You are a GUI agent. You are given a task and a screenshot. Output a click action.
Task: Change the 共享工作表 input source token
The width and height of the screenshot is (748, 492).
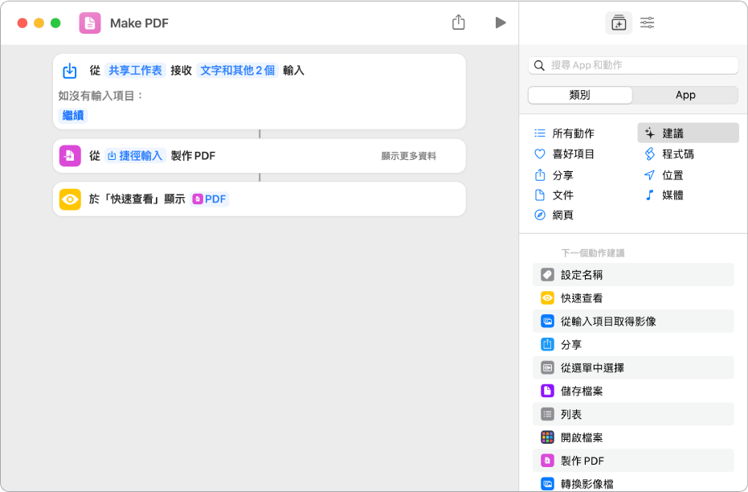[x=136, y=71]
